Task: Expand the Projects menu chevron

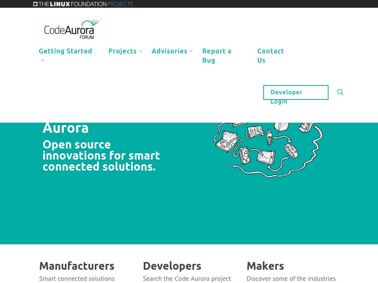Action: 141,51
